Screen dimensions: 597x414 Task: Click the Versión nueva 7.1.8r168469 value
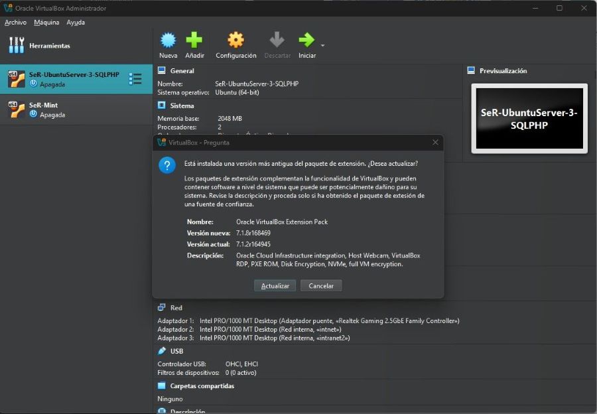[253, 233]
